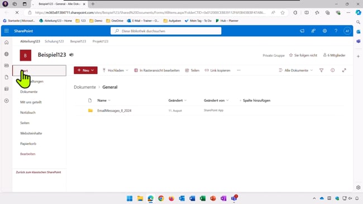Open the SharePoint home icon in left rail

click(7, 42)
